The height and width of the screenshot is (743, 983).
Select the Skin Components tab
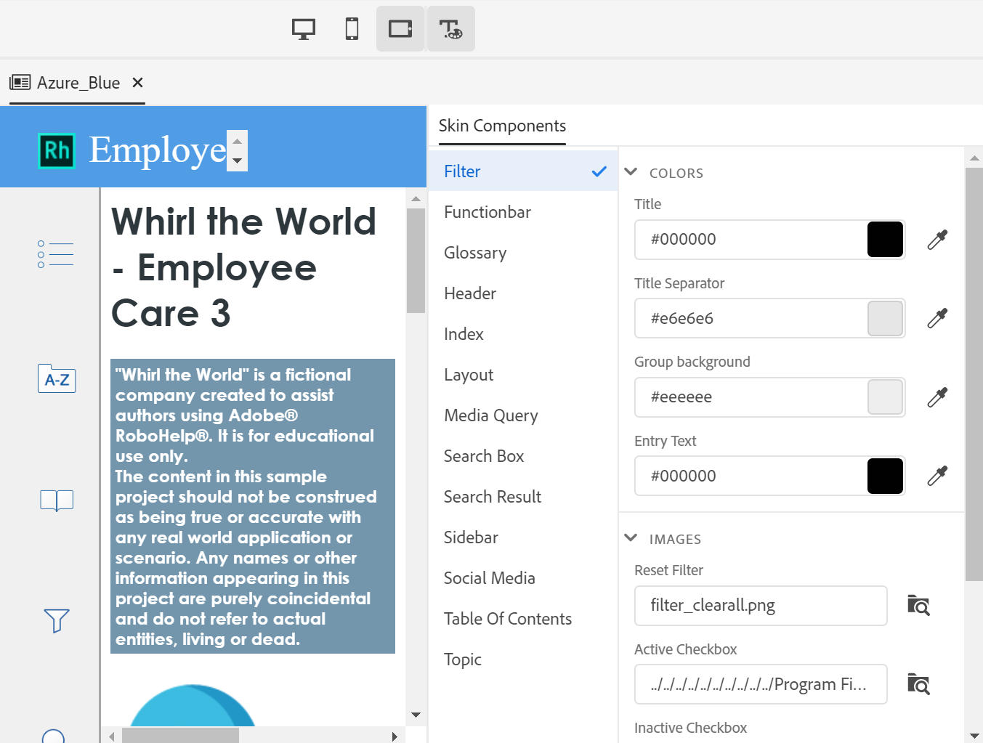tap(502, 126)
